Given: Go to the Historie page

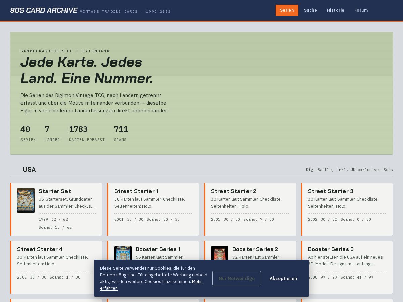Looking at the screenshot, I should [335, 10].
